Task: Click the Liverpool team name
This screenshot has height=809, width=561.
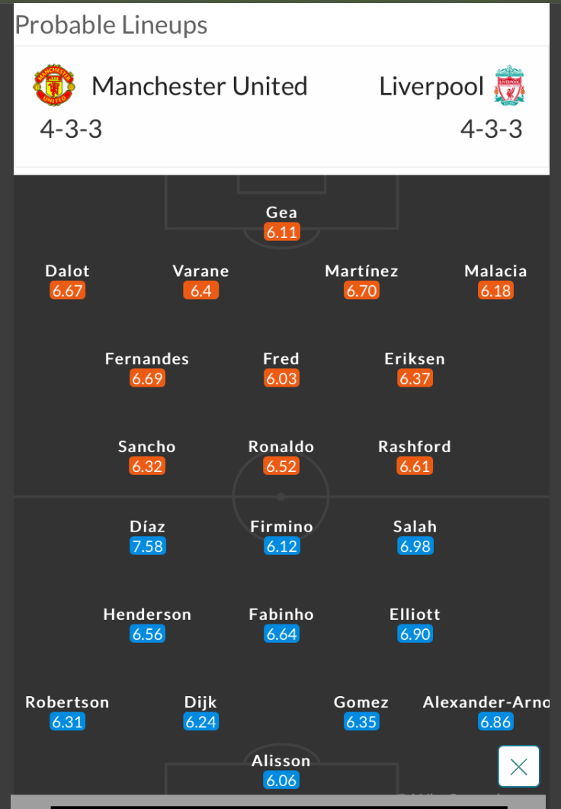Action: click(x=431, y=85)
